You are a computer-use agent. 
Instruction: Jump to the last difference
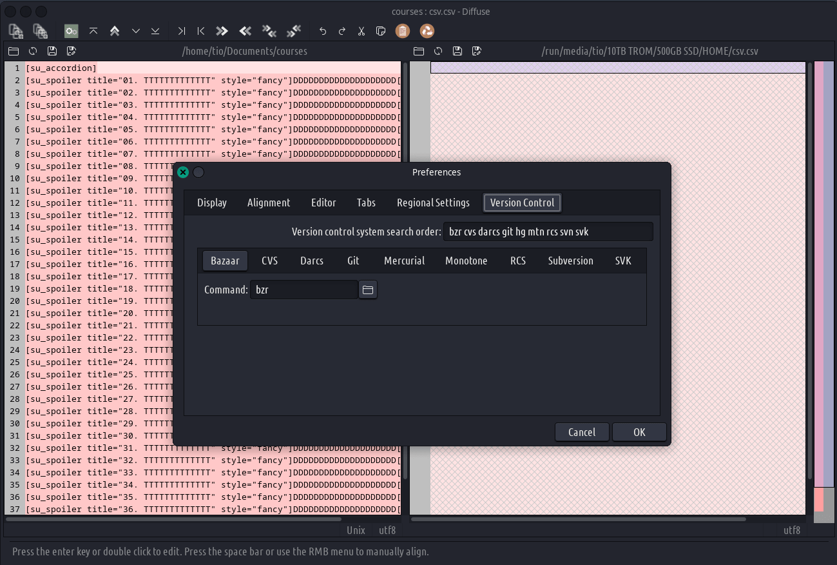155,30
